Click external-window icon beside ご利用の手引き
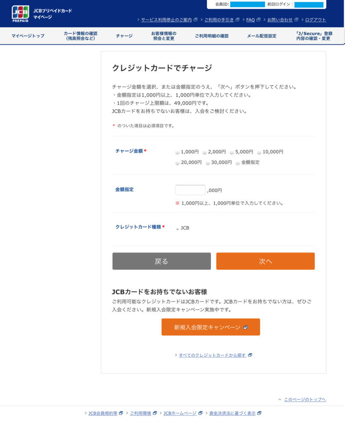345x424 pixels. pyautogui.click(x=237, y=19)
